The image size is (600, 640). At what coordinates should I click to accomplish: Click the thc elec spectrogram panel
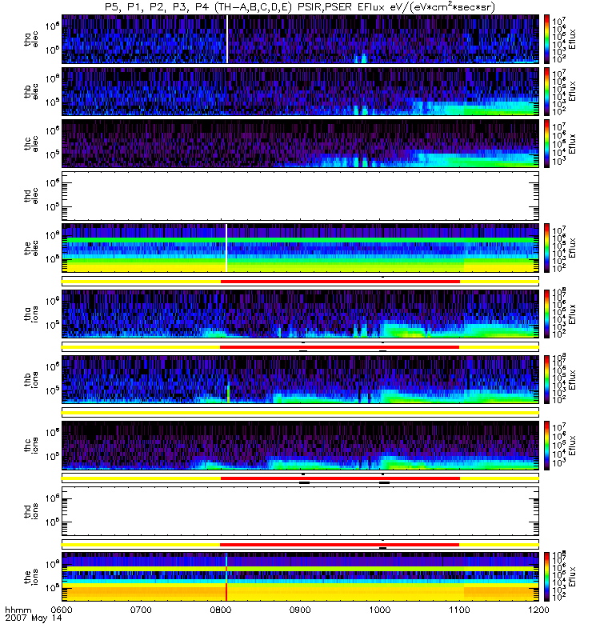coord(300,144)
